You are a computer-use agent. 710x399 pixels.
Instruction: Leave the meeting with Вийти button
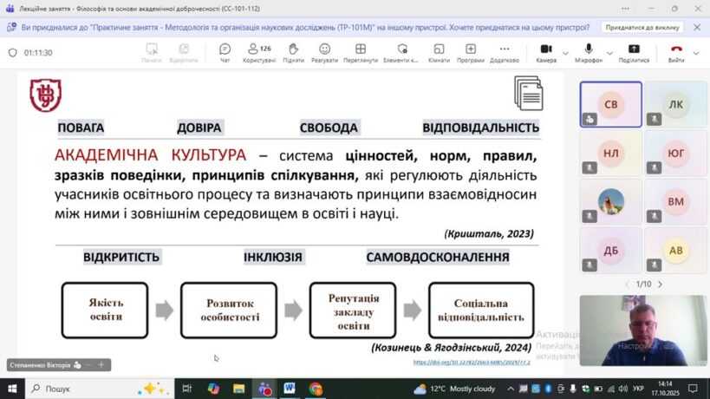tap(676, 52)
